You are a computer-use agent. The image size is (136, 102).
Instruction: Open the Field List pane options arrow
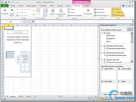point(130,25)
